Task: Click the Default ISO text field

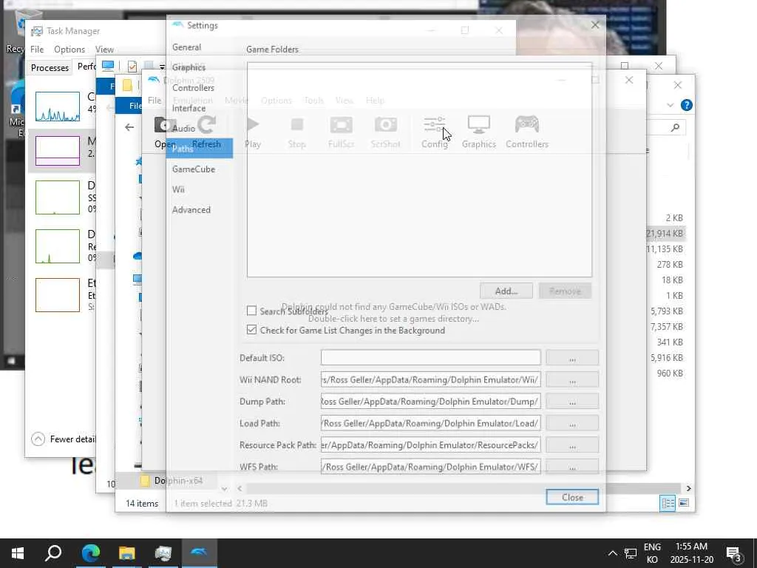Action: [x=431, y=358]
